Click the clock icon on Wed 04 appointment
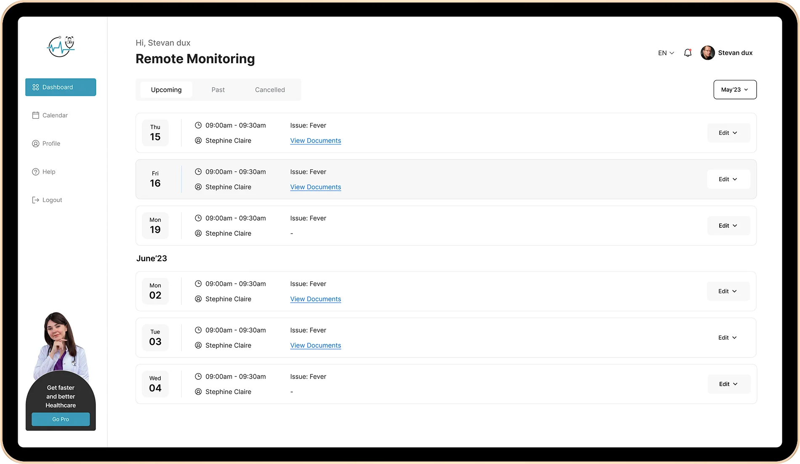The height and width of the screenshot is (464, 800). click(198, 376)
